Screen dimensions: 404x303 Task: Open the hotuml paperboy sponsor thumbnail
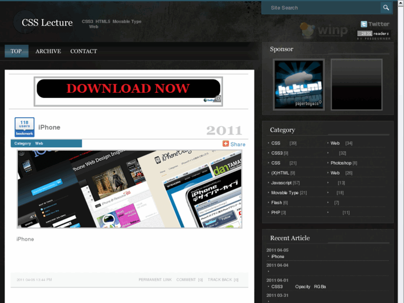(x=299, y=85)
